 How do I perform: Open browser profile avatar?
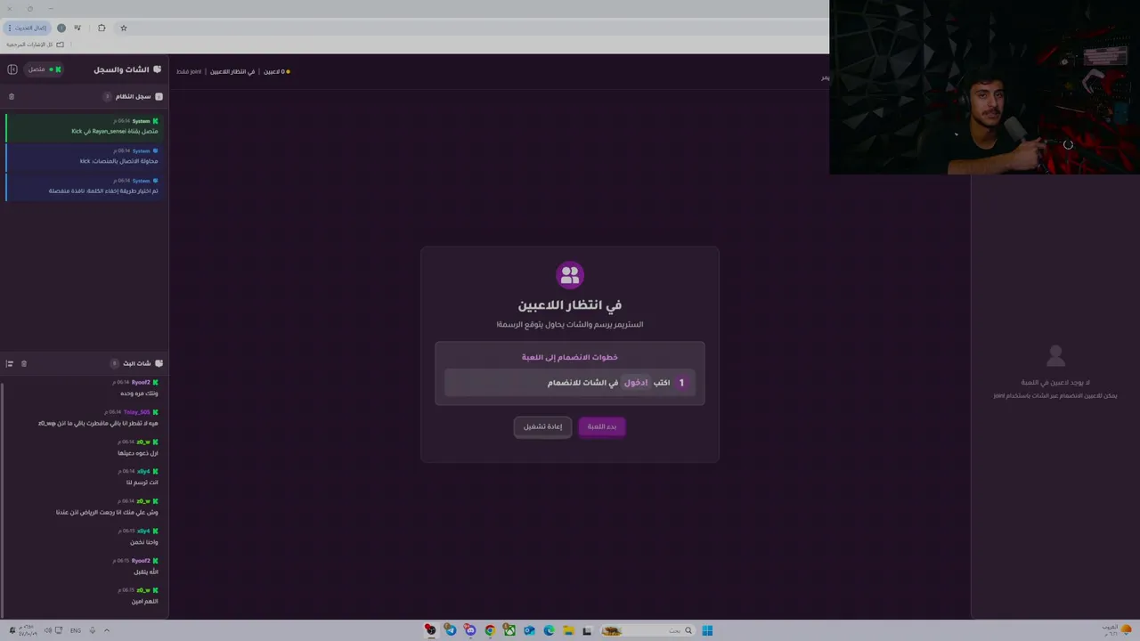61,28
